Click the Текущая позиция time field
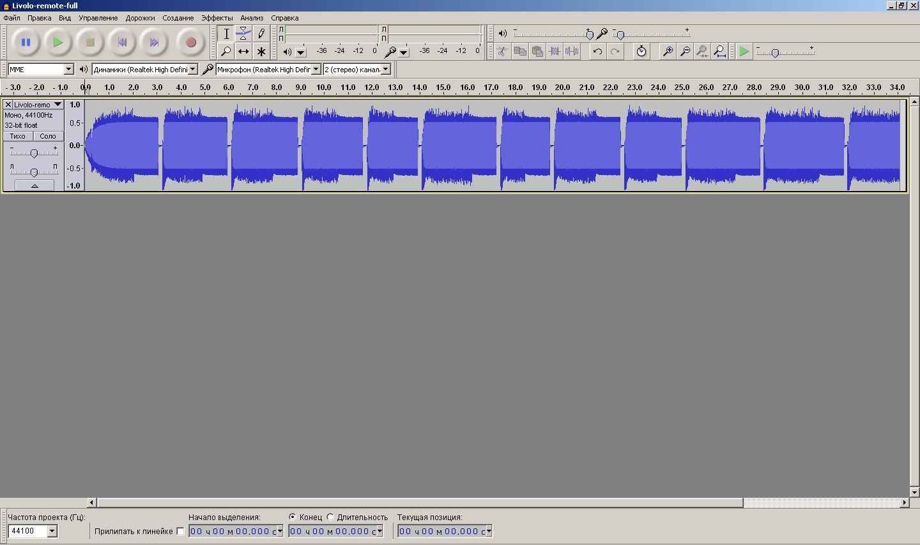This screenshot has height=545, width=920. [445, 531]
